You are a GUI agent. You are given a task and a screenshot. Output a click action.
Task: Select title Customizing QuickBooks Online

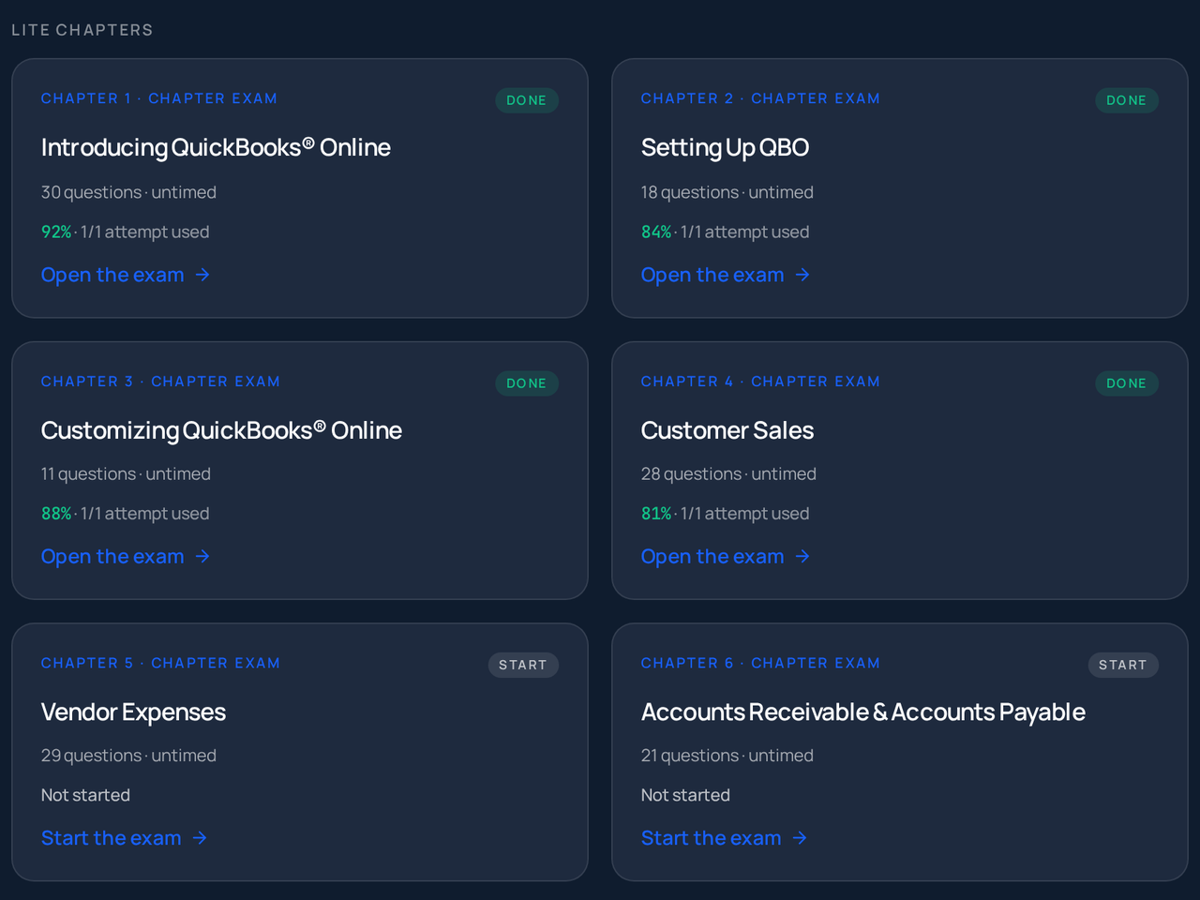(221, 430)
